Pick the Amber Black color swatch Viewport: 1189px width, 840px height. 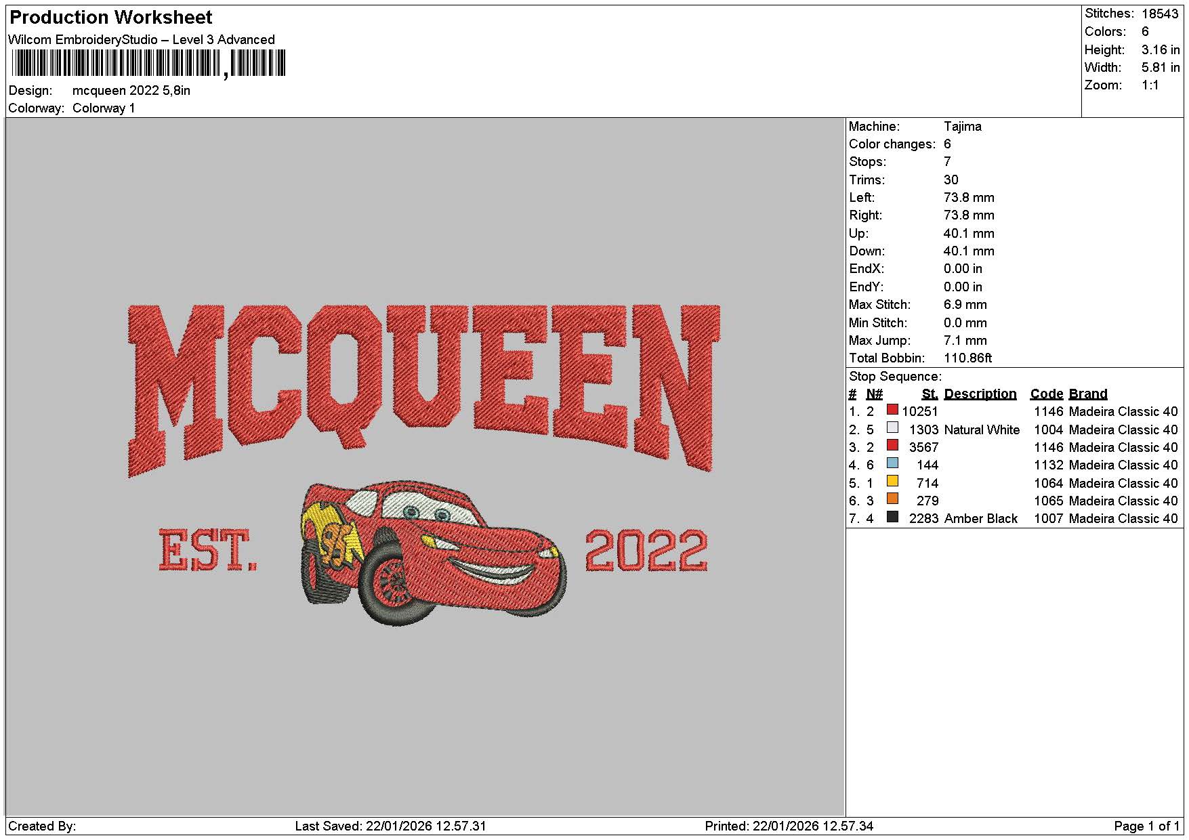tap(893, 517)
